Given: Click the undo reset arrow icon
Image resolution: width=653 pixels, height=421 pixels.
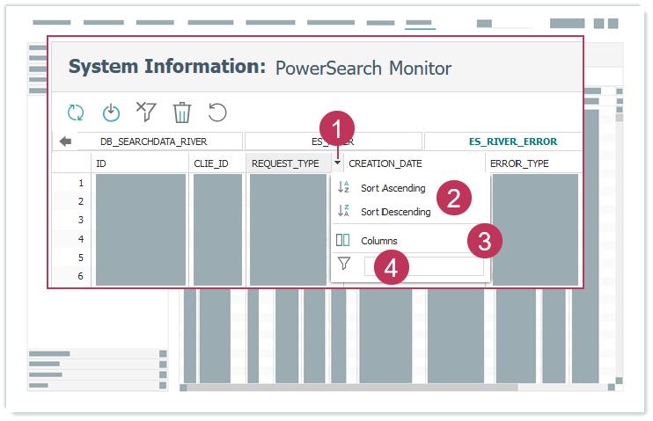Looking at the screenshot, I should (x=217, y=113).
